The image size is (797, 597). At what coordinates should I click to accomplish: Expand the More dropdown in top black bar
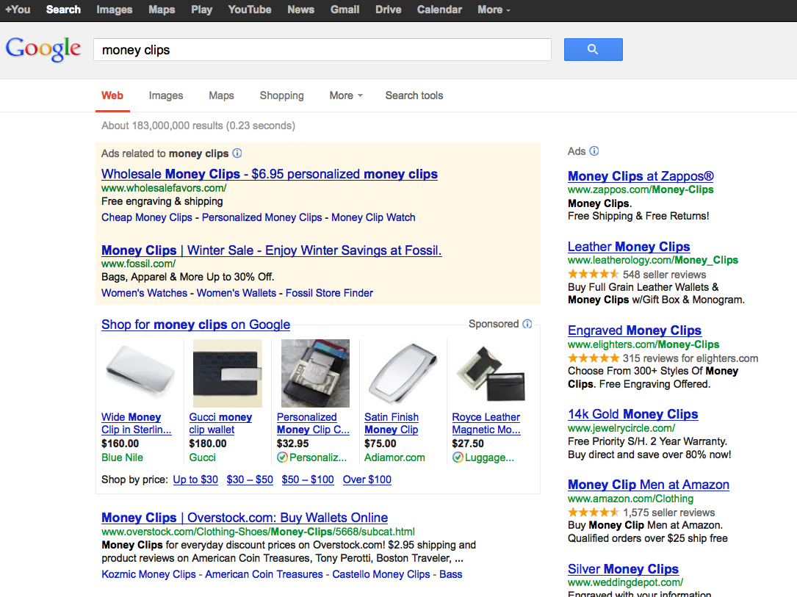494,10
